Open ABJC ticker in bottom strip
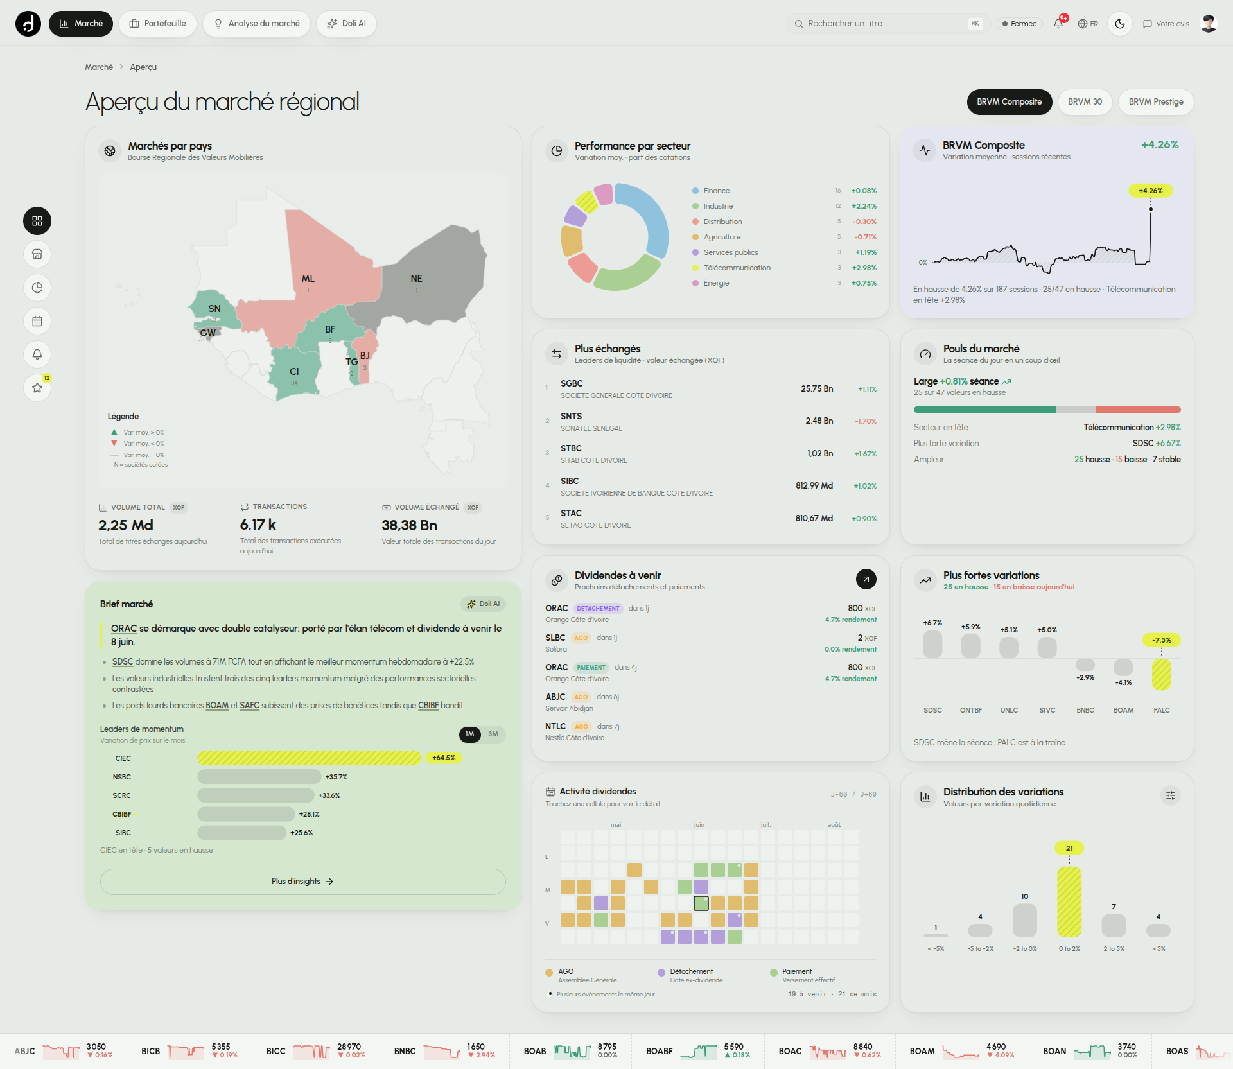Viewport: 1233px width, 1069px height. [64, 1051]
